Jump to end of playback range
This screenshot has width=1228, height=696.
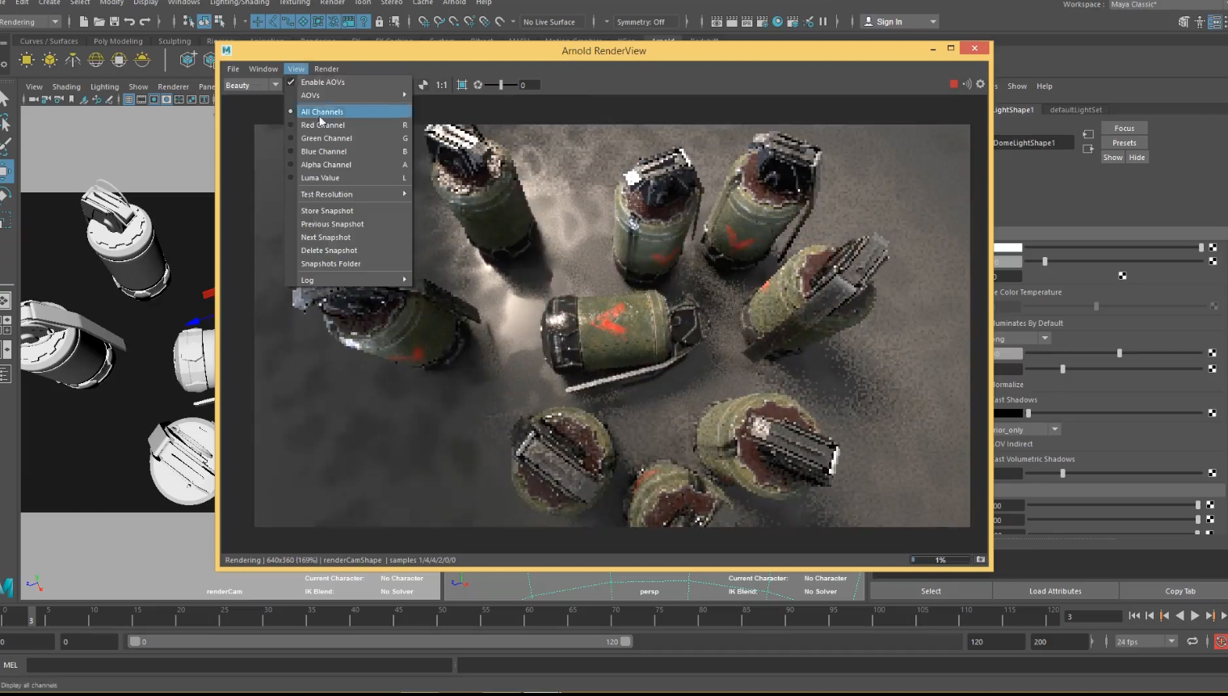tap(1224, 616)
